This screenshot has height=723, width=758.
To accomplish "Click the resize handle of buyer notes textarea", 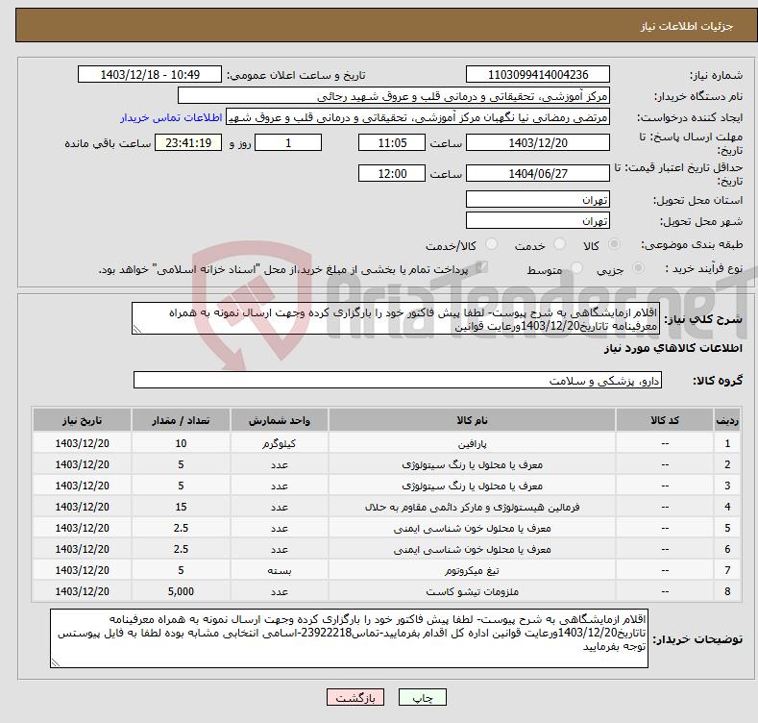I will 56,662.
